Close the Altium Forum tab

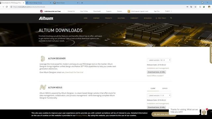tap(78, 3)
